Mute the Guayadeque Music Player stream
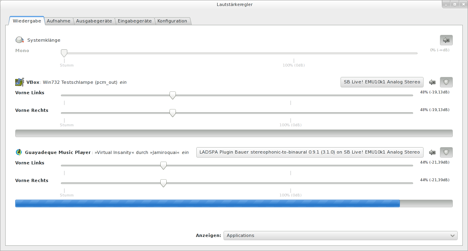This screenshot has height=251, width=468. [432, 152]
